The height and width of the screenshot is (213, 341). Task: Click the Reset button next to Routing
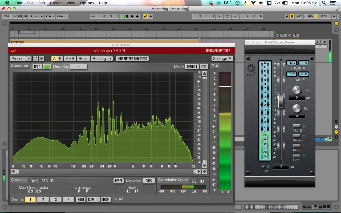pos(83,59)
